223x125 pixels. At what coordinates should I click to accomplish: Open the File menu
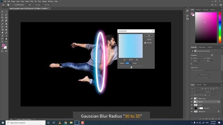[x=5, y=1]
